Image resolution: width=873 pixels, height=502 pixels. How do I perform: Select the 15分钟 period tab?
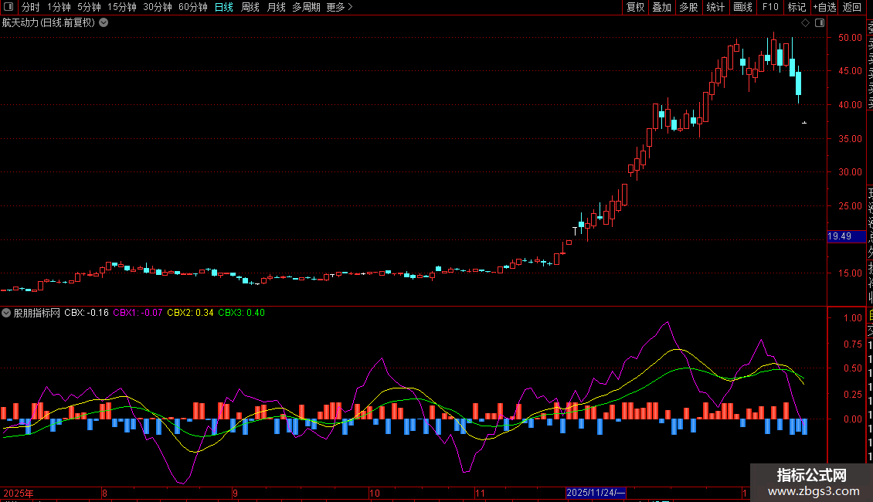click(121, 7)
